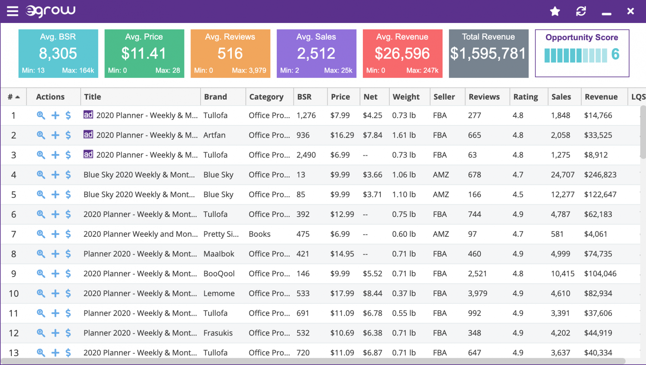Click plus icon for row 1

click(55, 115)
